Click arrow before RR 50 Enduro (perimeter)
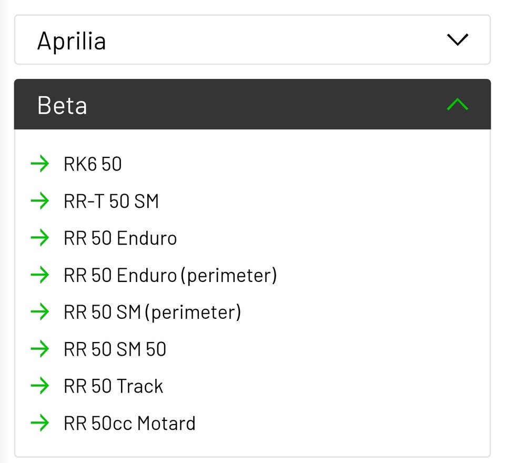The height and width of the screenshot is (463, 505). pyautogui.click(x=40, y=275)
